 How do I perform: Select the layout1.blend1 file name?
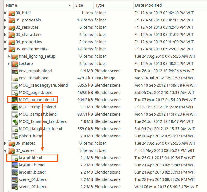(33, 172)
